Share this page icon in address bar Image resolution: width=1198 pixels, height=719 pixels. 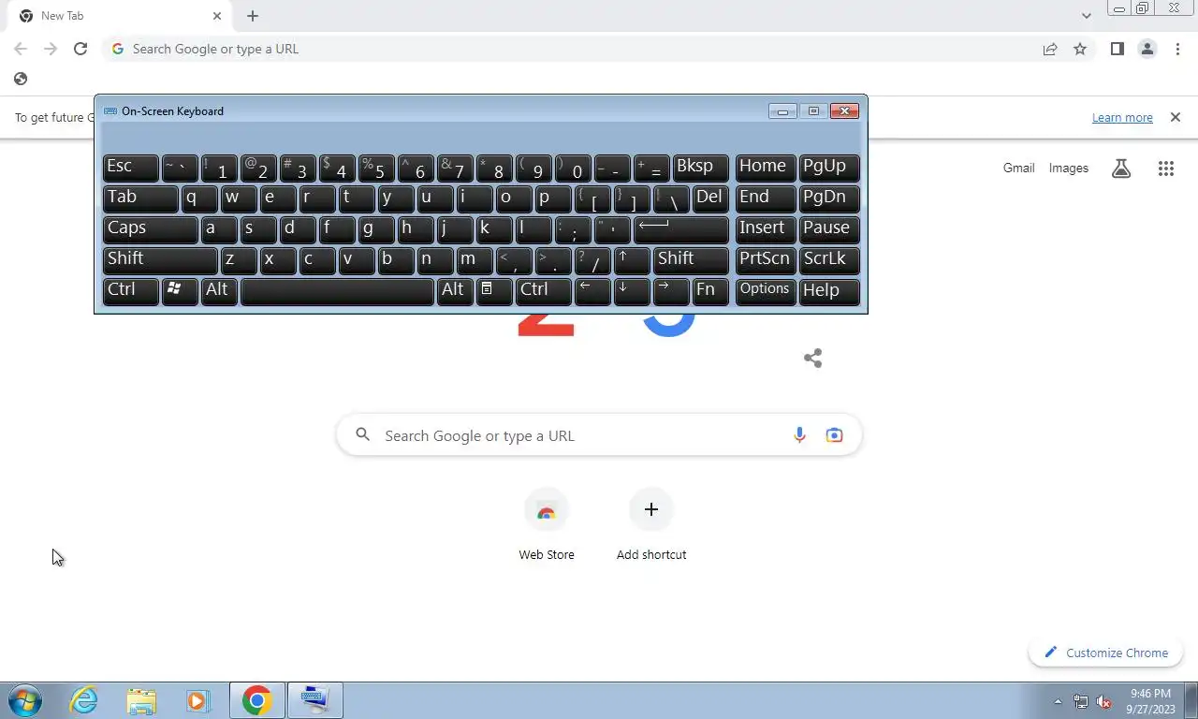[x=1050, y=49]
